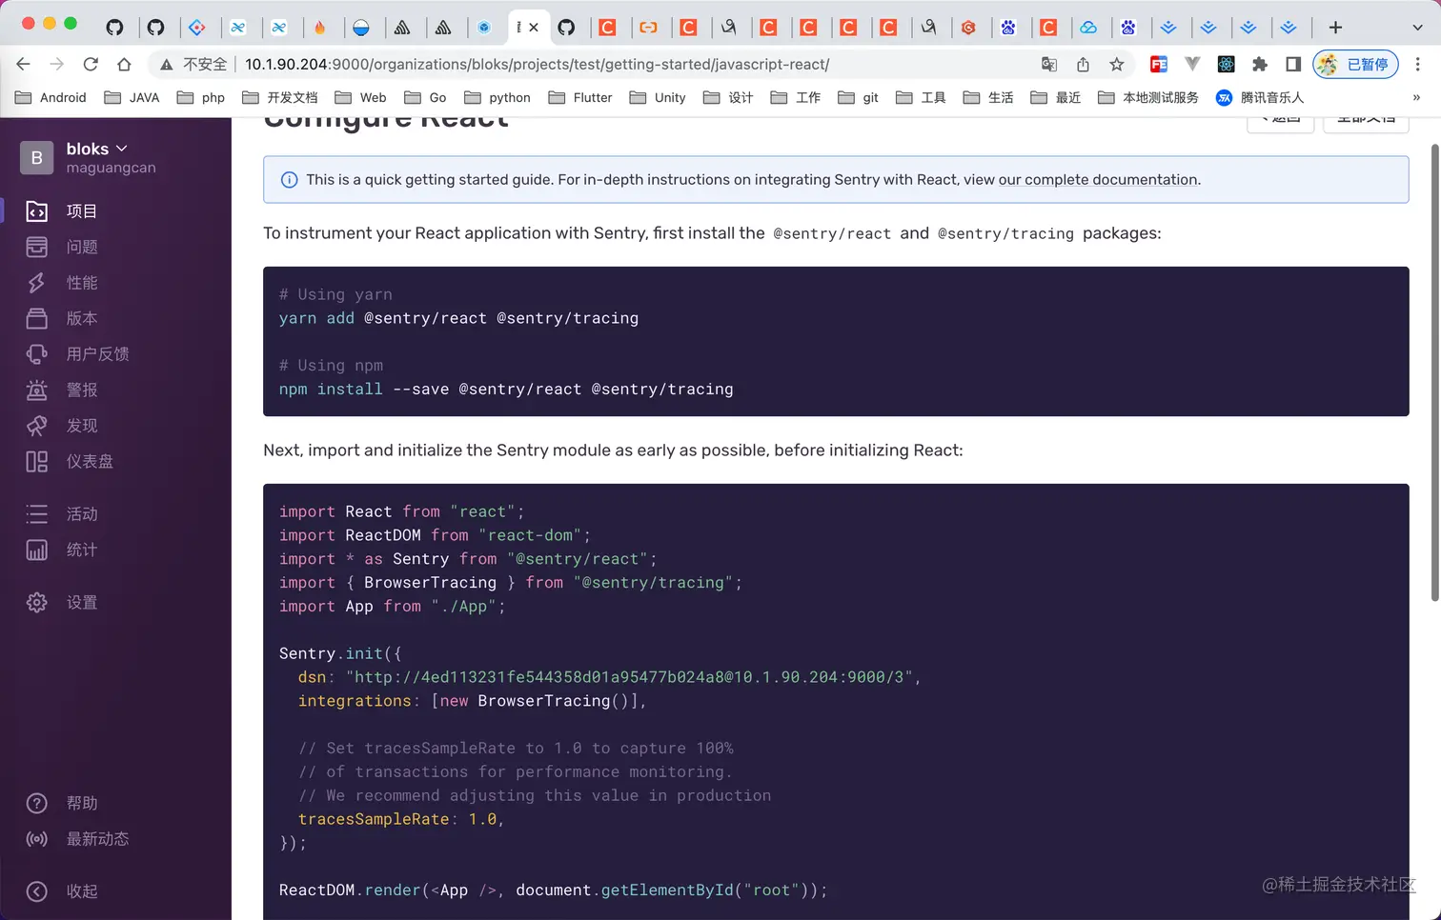This screenshot has width=1441, height=920.
Task: Open the git bookmarks folder
Action: (x=858, y=97)
